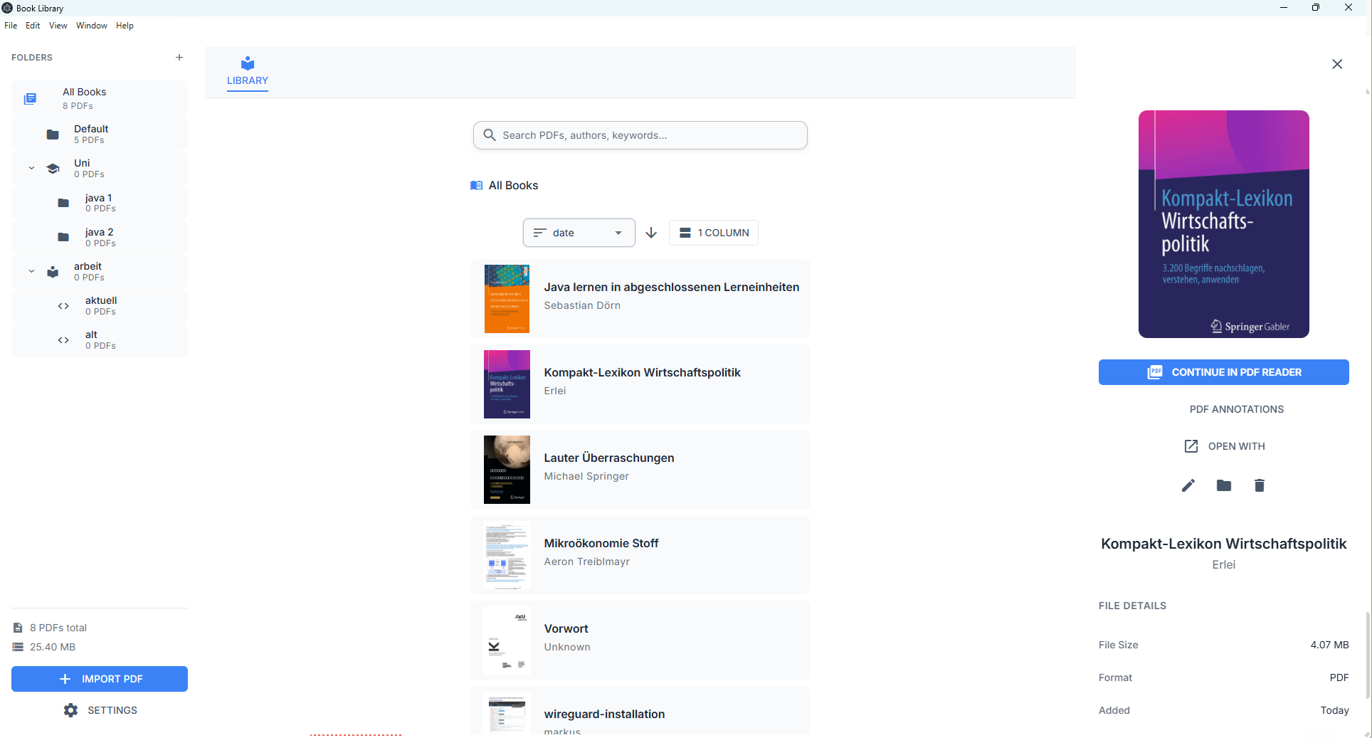Toggle the sort direction arrow to ascending
Viewport: 1372px width, 738px height.
tap(650, 232)
